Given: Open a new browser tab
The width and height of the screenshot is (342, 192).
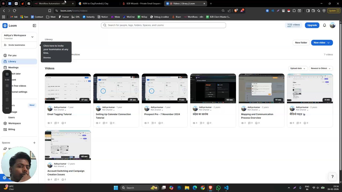Looking at the screenshot, I should pyautogui.click(x=211, y=3).
